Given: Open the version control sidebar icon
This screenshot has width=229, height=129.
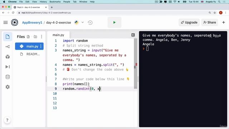Looking at the screenshot, I should click(8, 47).
